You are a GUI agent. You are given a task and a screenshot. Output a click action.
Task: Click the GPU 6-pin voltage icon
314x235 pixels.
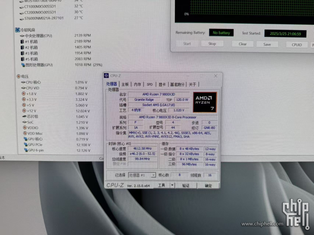26,150
